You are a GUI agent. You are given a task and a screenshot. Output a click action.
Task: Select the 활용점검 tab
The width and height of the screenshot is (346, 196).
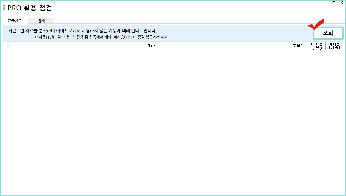click(x=15, y=21)
